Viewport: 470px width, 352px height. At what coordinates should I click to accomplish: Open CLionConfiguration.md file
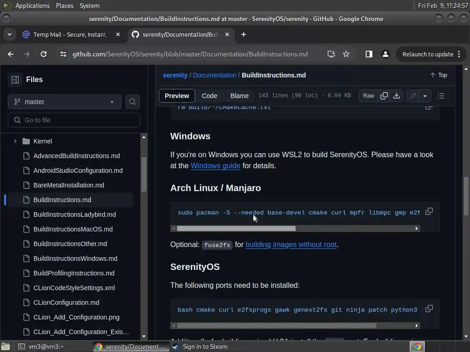point(66,302)
